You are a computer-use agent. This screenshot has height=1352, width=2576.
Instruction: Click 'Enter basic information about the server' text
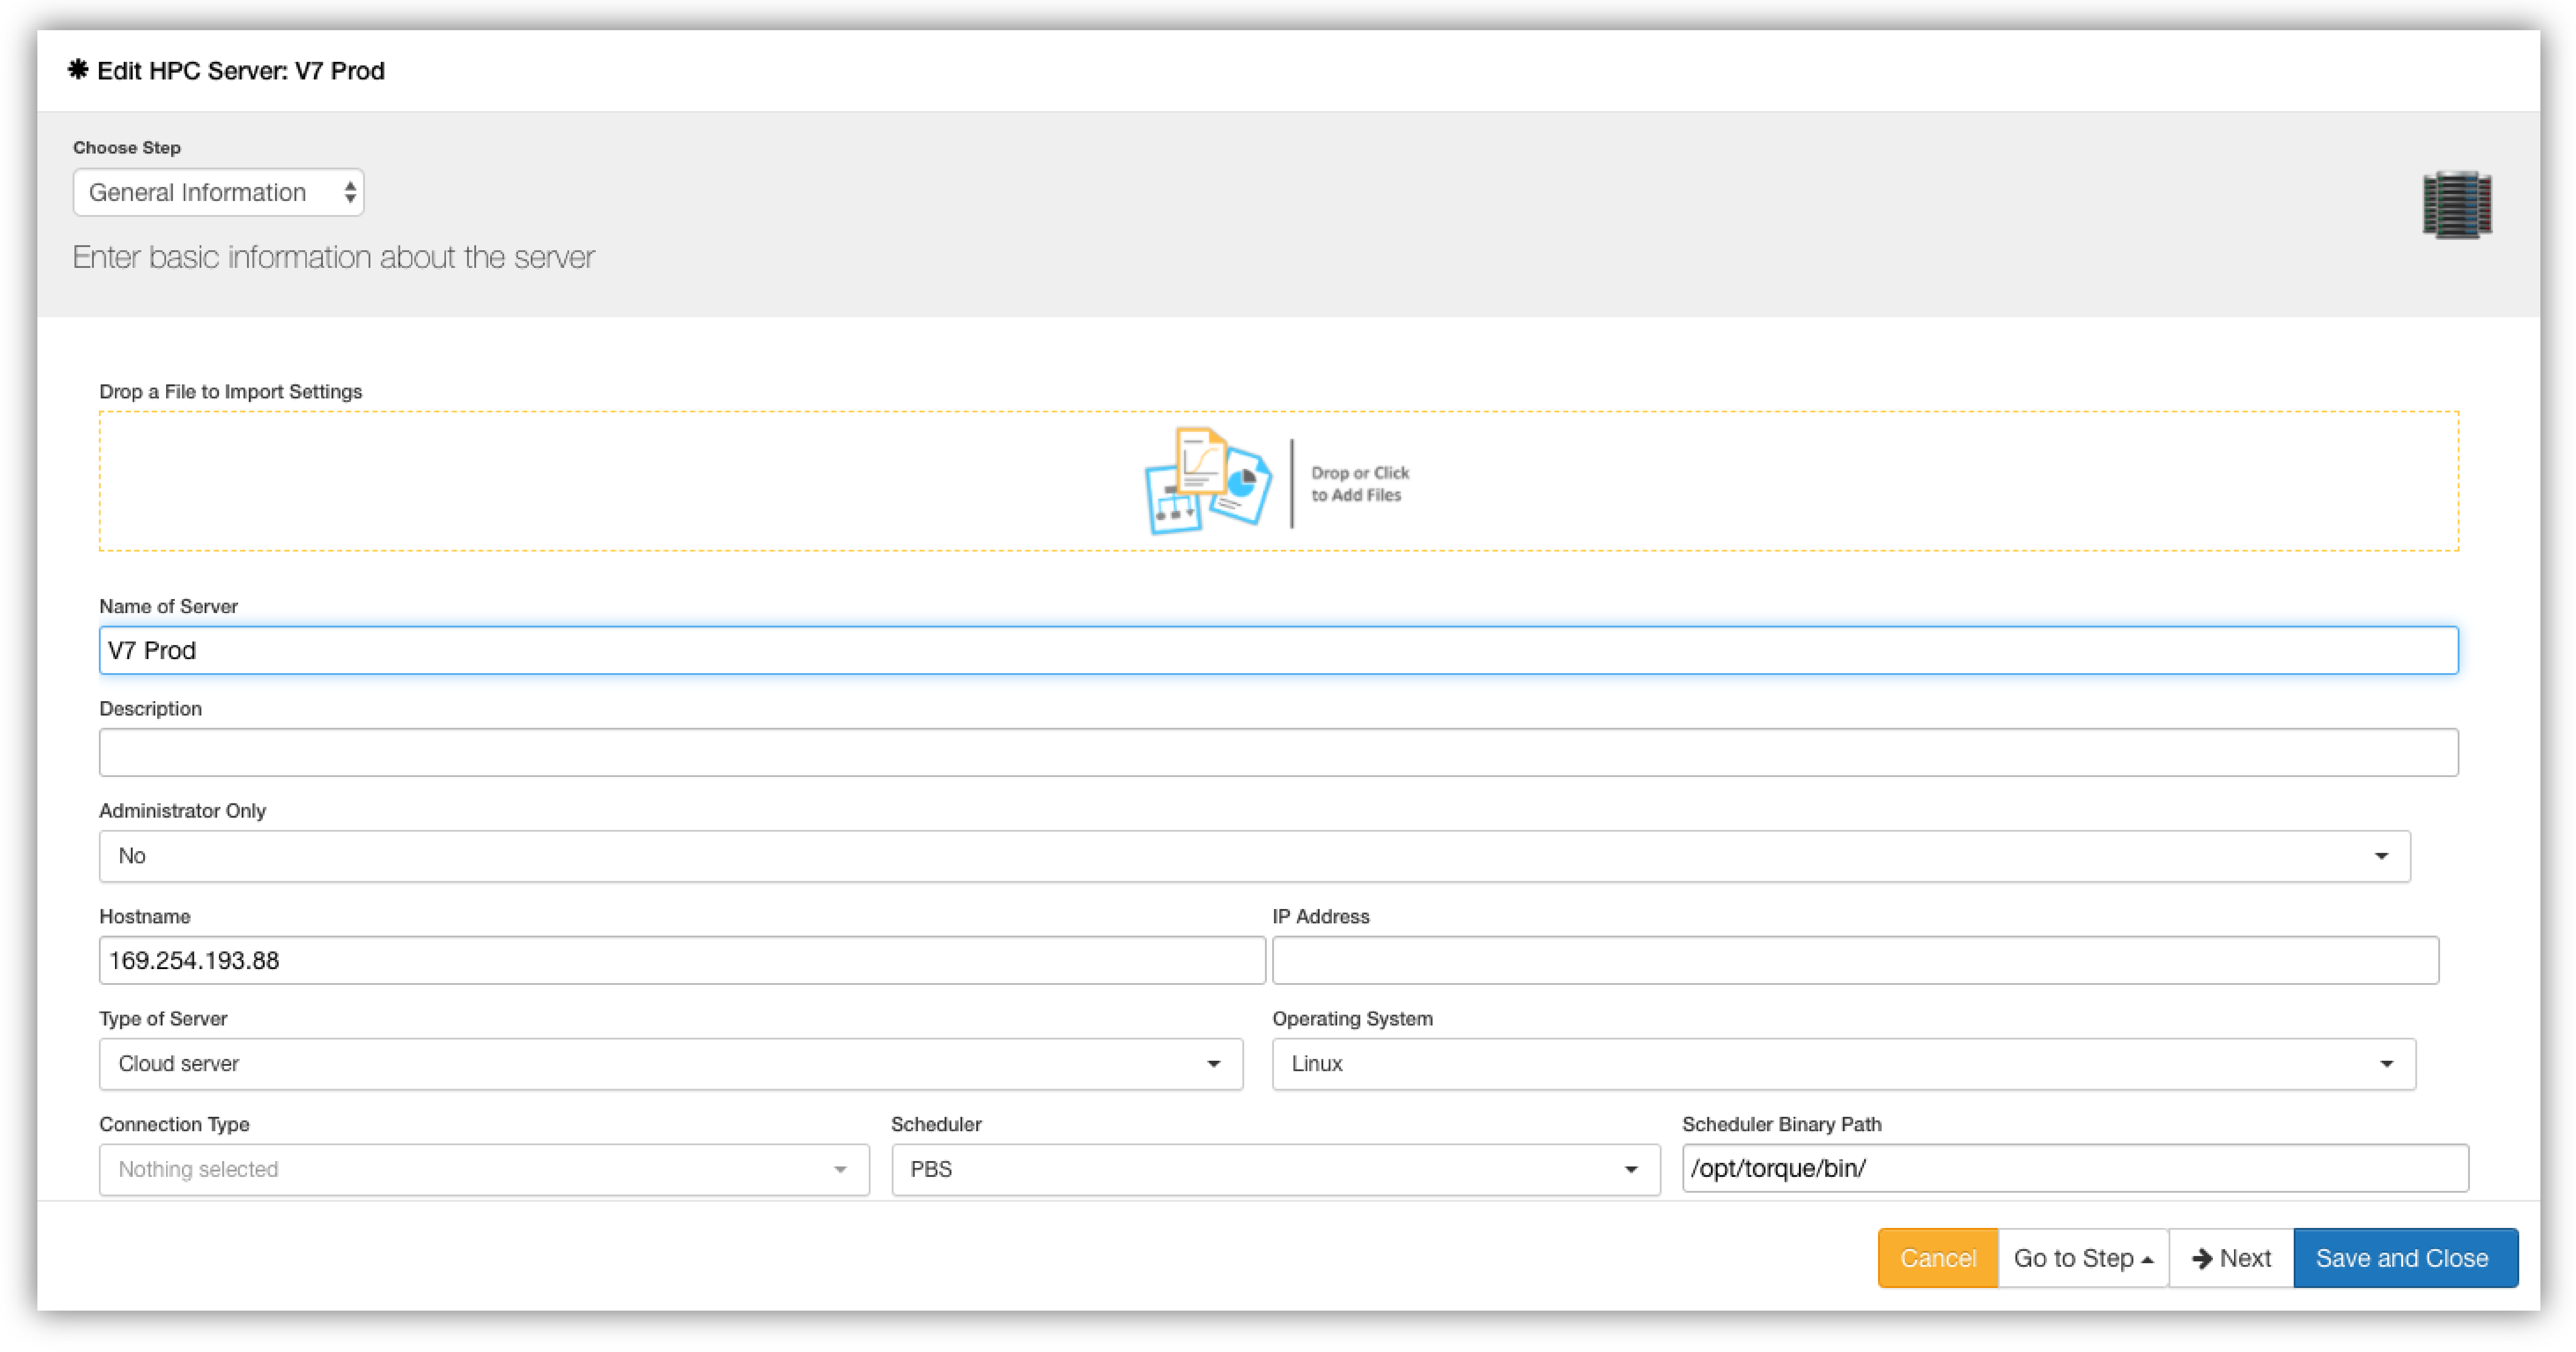point(334,258)
